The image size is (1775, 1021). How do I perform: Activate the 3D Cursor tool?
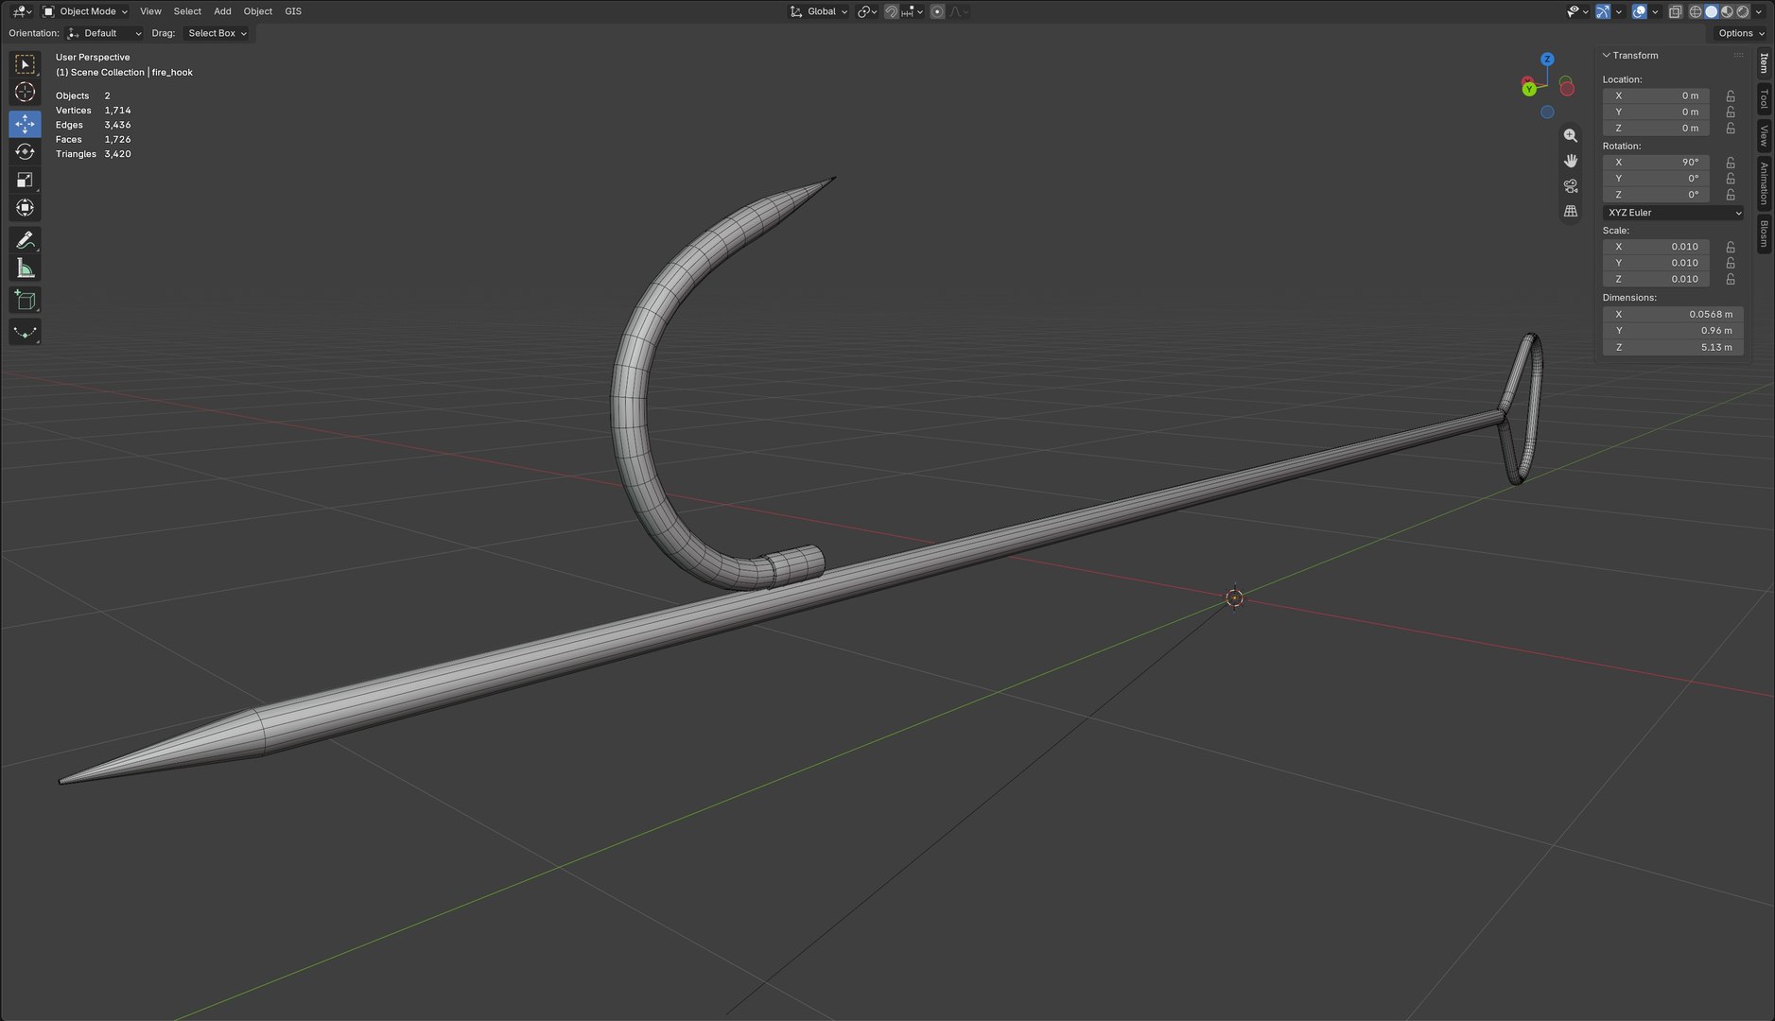tap(26, 93)
